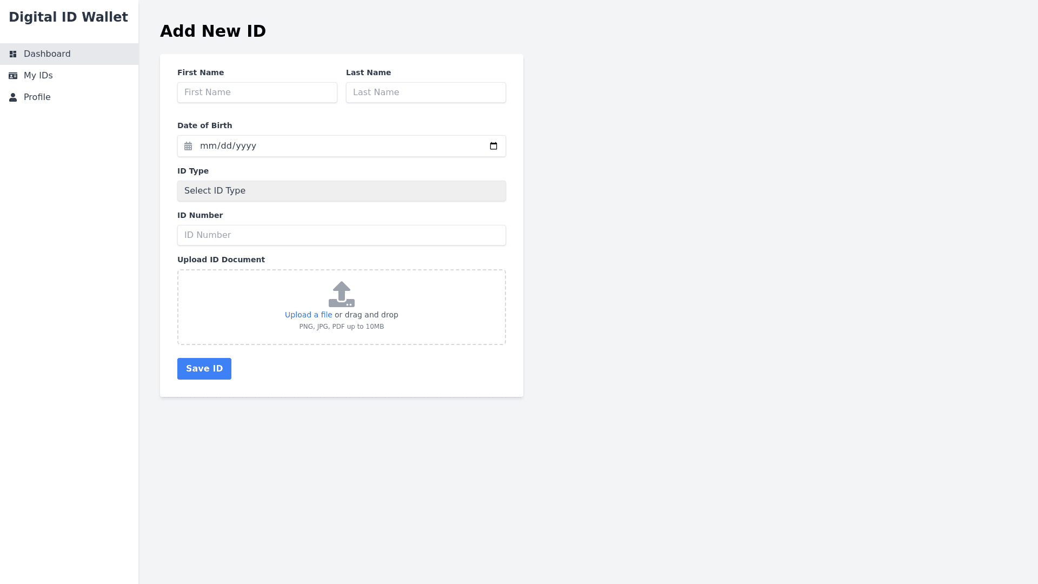The width and height of the screenshot is (1038, 584).
Task: Click the My IDs card icon
Action: point(13,76)
